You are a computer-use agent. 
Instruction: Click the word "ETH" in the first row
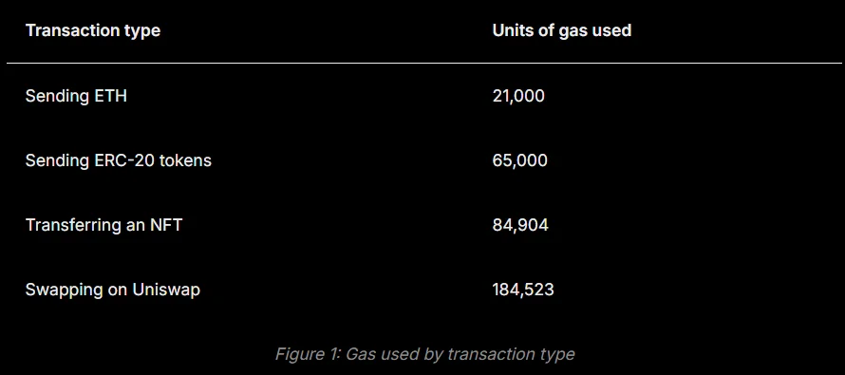tap(110, 96)
